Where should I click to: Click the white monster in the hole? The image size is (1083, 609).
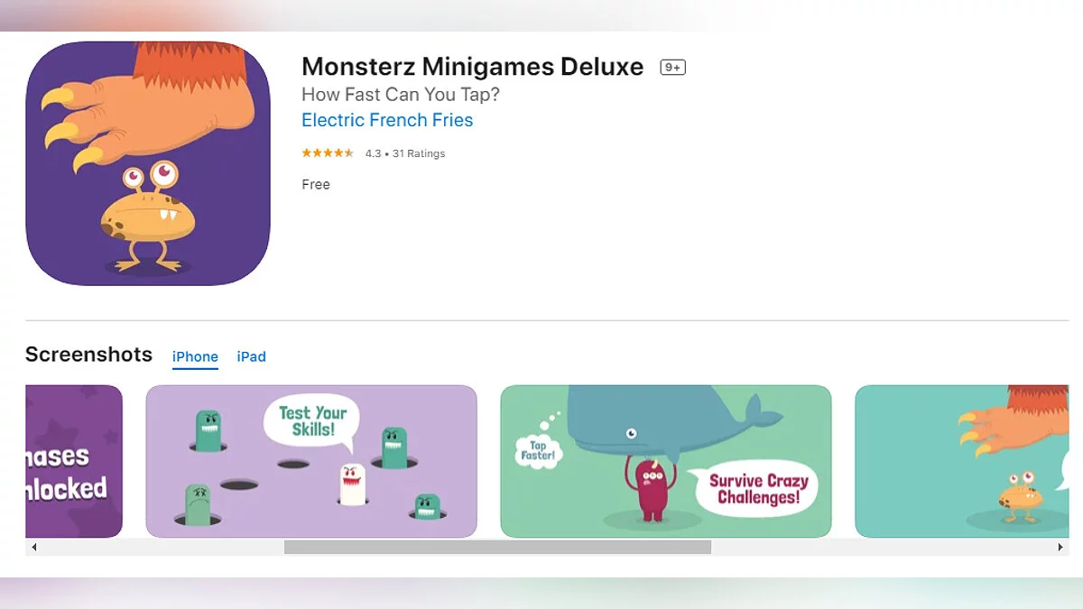tap(353, 483)
